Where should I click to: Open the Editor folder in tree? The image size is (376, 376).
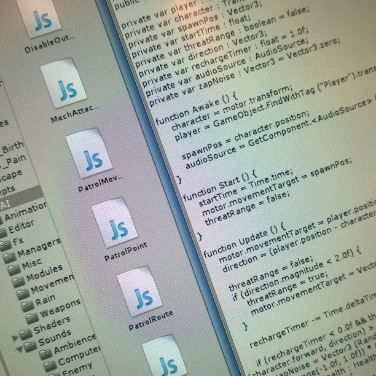22,227
